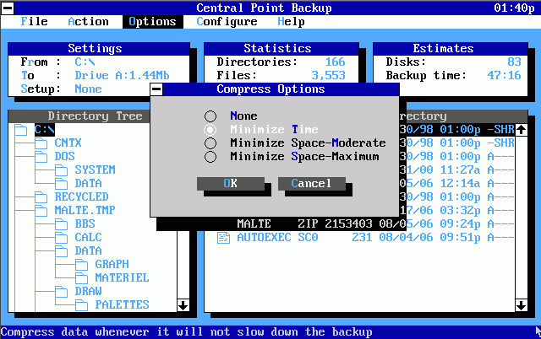Open the Action menu

[x=88, y=22]
